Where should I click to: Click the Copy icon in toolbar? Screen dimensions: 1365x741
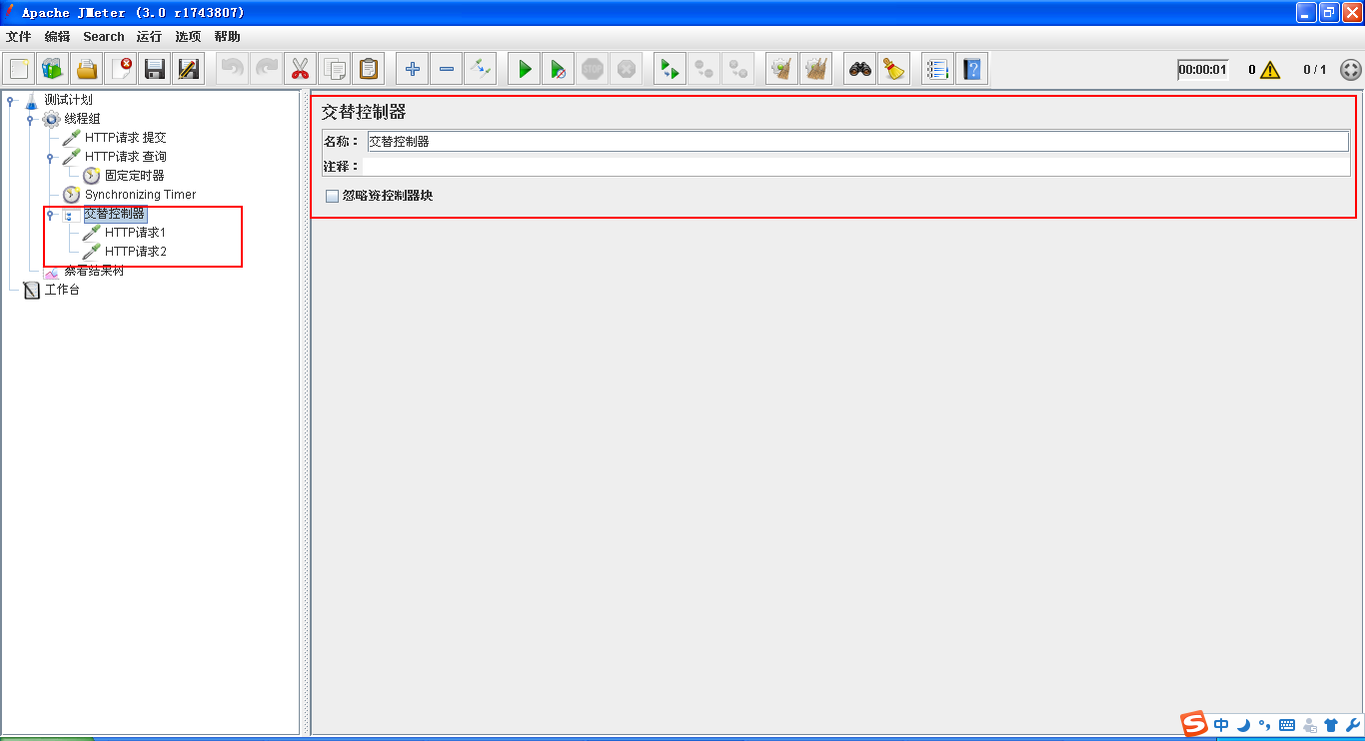tap(335, 69)
